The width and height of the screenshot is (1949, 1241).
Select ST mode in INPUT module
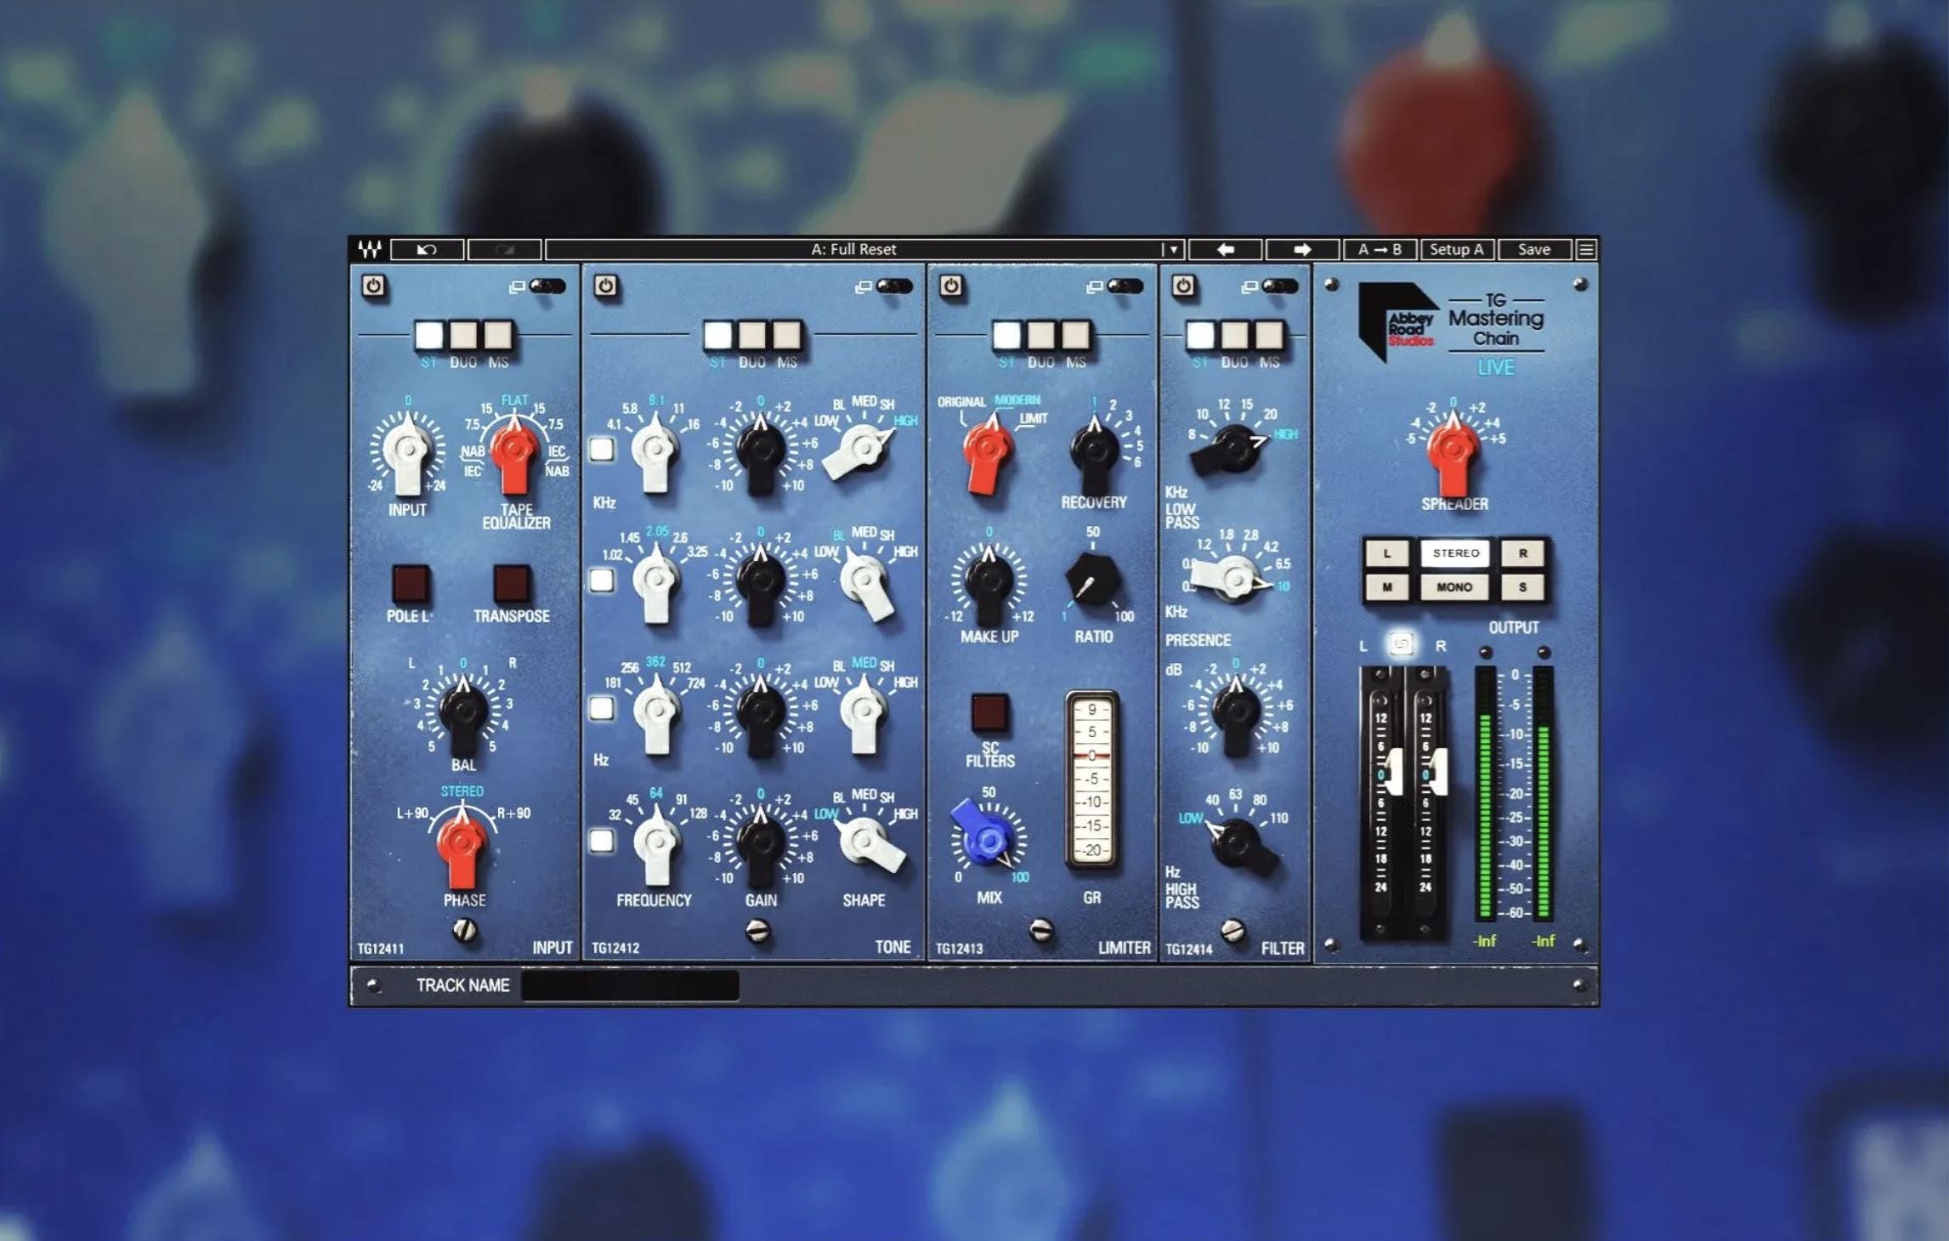coord(428,335)
